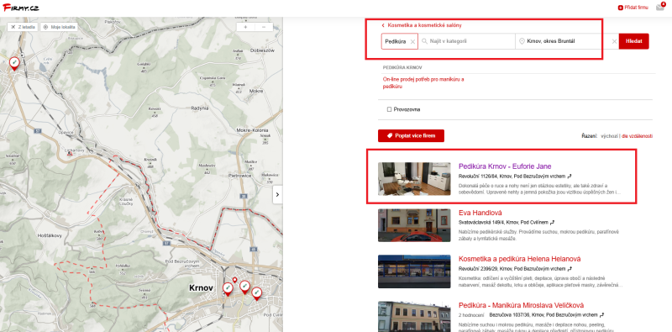This screenshot has width=672, height=332.
Task: Collapse map panel with the arrow chevron
Action: point(277,195)
